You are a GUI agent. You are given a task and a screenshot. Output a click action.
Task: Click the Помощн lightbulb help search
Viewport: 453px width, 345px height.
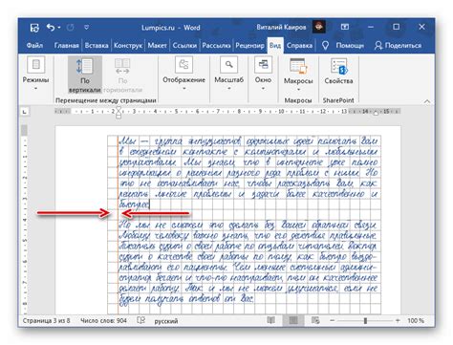coord(343,46)
